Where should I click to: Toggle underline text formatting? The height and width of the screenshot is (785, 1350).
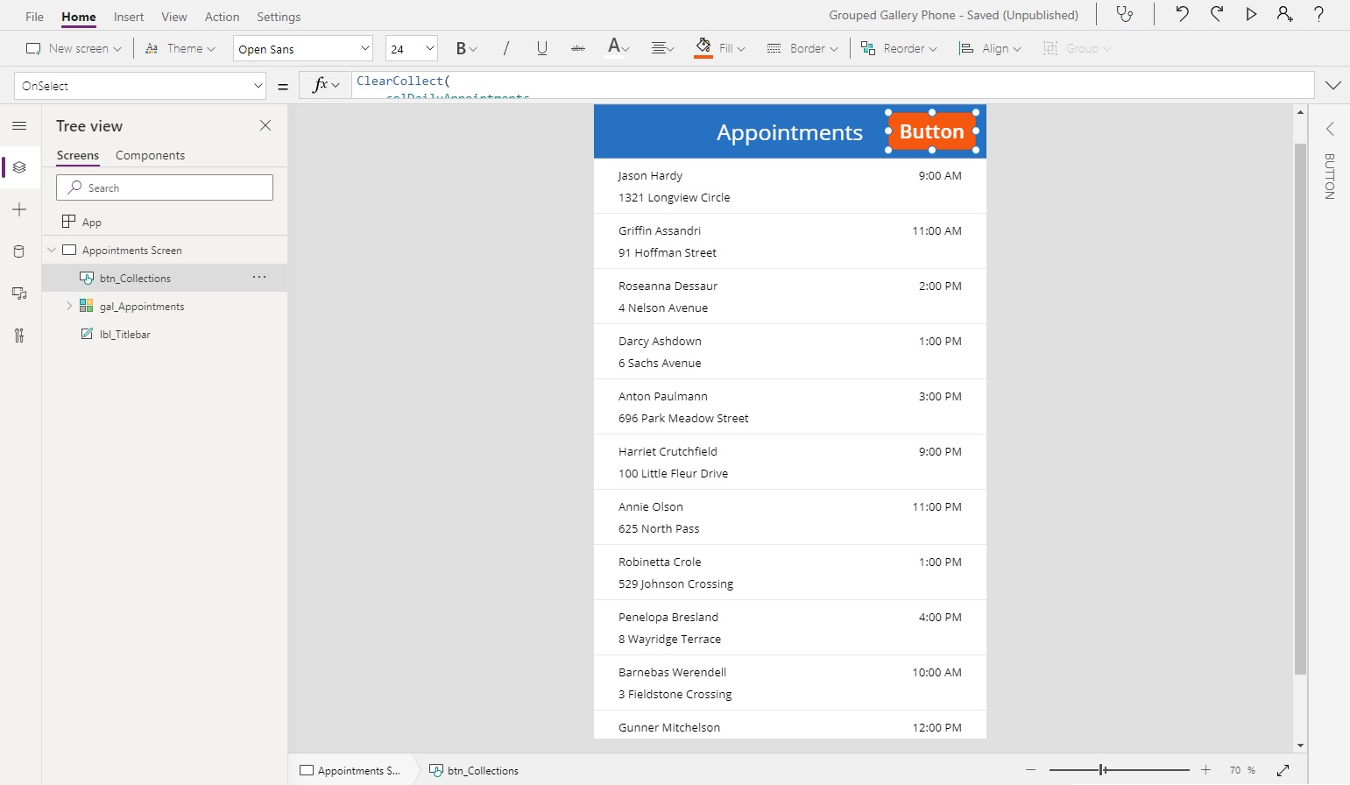coord(542,49)
